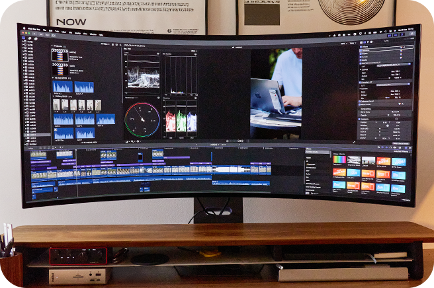Viewport: 434px width, 288px height.
Task: Open the Blend Mode dropdown
Action: (396, 112)
